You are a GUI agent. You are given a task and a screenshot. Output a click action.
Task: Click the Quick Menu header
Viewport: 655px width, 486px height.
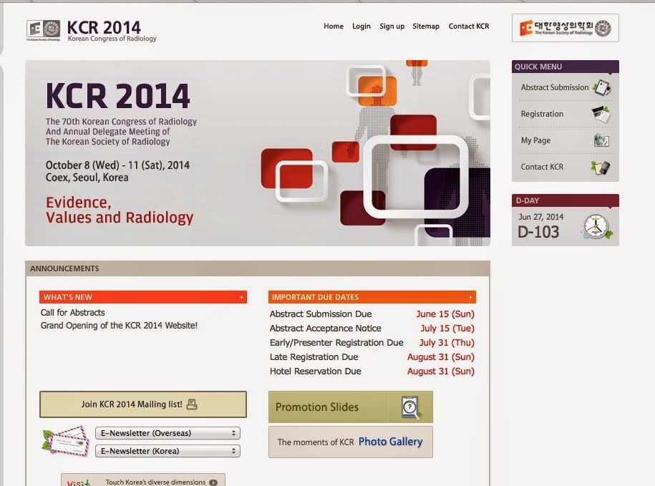pyautogui.click(x=566, y=67)
